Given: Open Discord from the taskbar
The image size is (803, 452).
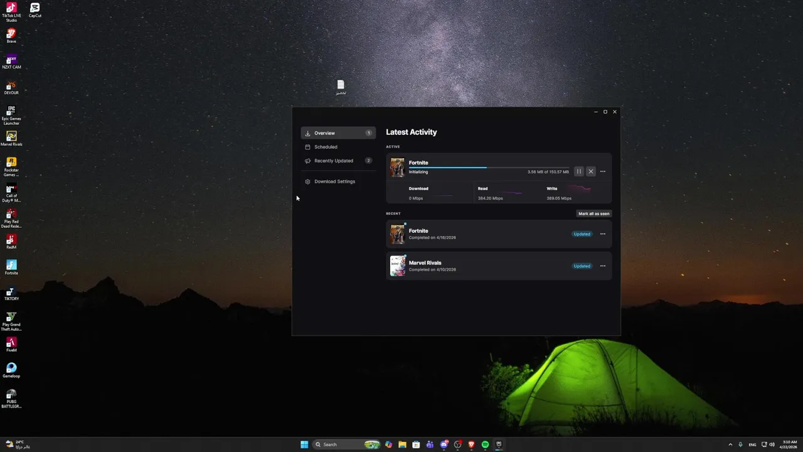Looking at the screenshot, I should click(444, 444).
